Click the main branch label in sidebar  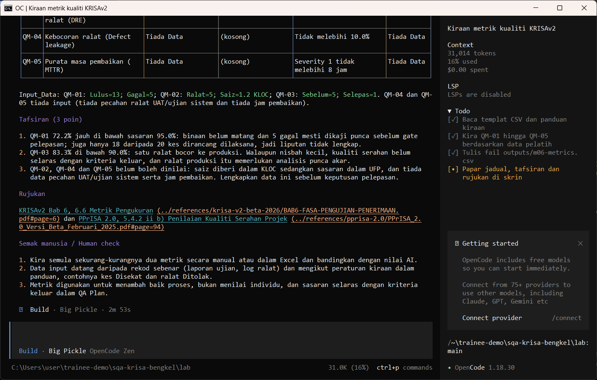coord(455,351)
